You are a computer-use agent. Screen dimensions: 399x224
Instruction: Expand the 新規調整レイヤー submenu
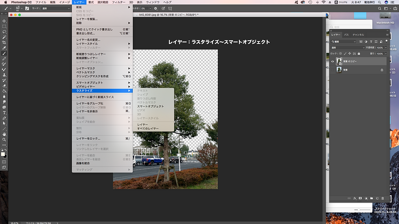[102, 58]
